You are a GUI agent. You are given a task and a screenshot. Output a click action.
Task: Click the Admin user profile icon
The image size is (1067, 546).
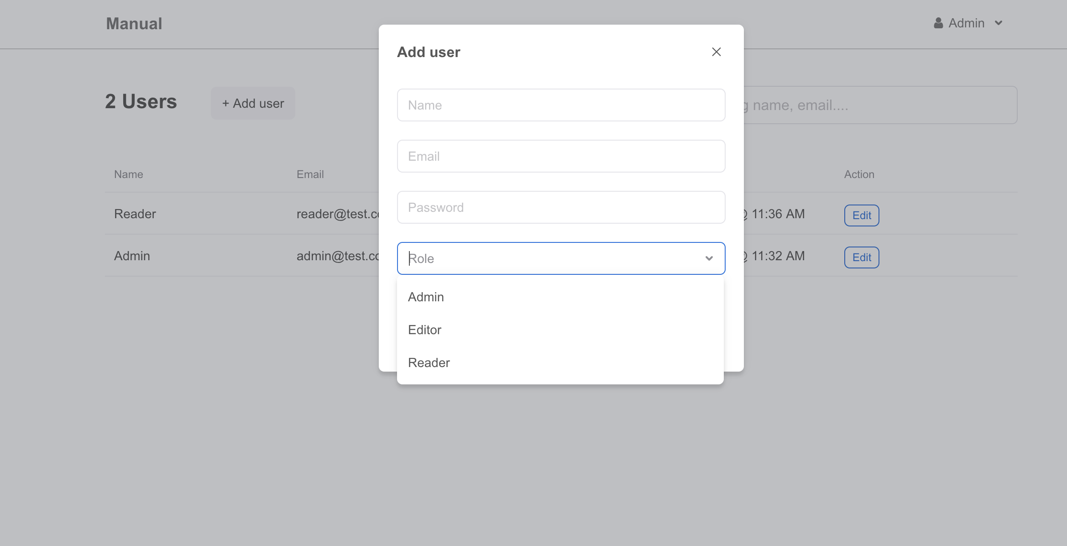938,23
